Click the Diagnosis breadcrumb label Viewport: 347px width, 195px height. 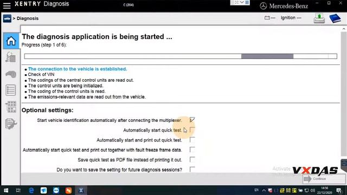pos(28,18)
